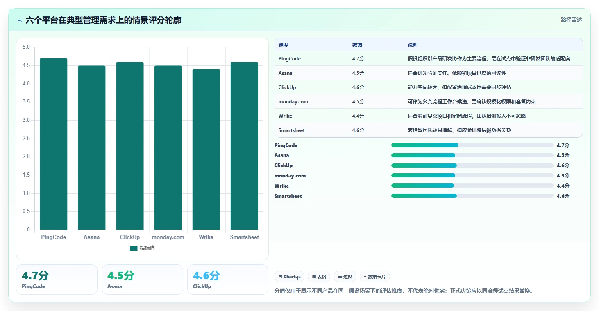
Task: Click the 5.0 y-axis tick label
Action: point(26,47)
